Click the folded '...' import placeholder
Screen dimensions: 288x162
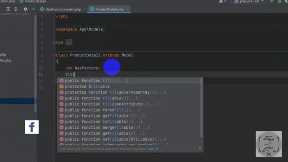(69, 42)
